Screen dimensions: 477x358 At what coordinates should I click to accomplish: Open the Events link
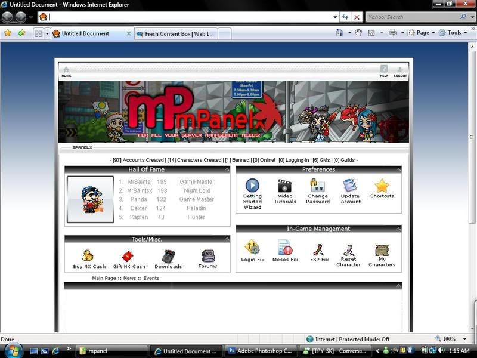[x=151, y=278]
